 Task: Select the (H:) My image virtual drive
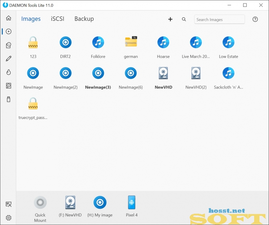pos(100,202)
